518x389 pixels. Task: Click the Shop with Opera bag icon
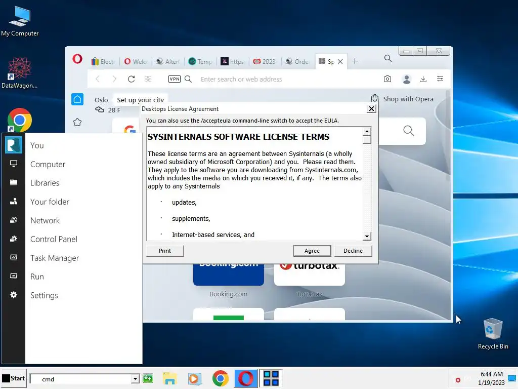[x=374, y=99]
